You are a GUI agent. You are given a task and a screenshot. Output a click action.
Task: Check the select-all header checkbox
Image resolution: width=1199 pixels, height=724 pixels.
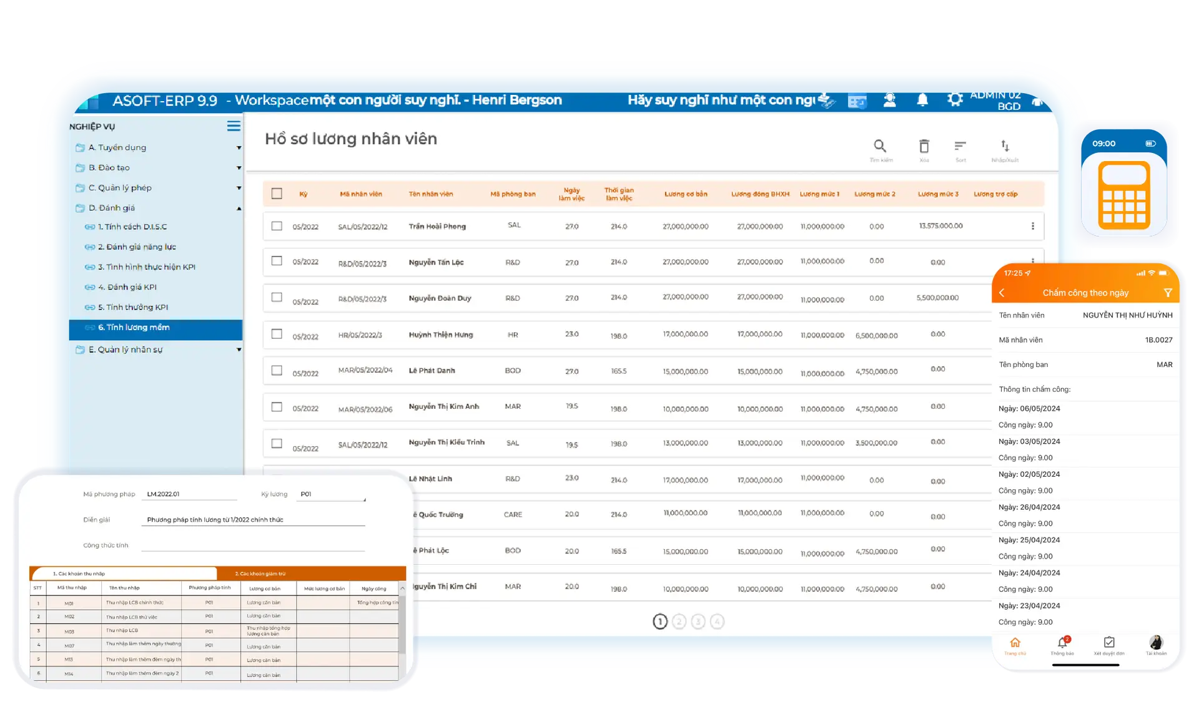tap(277, 193)
